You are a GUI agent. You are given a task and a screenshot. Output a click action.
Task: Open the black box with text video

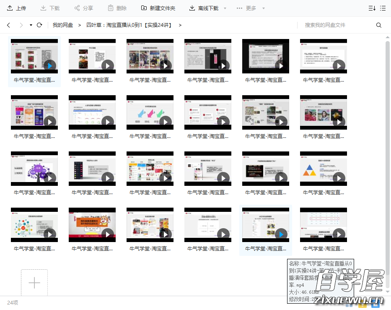click(x=266, y=169)
